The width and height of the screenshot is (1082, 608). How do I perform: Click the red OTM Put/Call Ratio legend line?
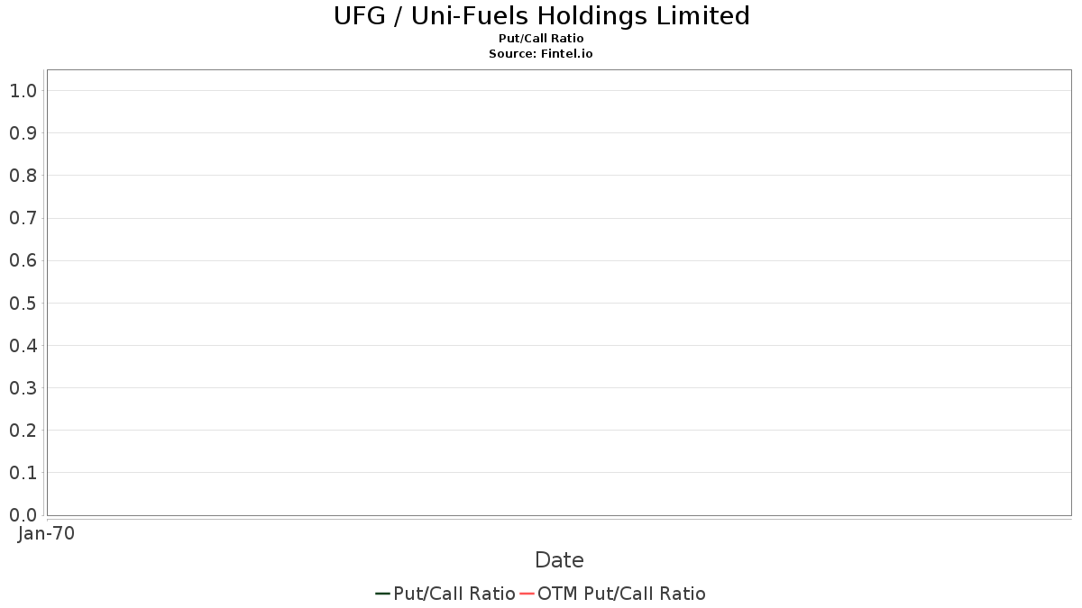pos(527,594)
